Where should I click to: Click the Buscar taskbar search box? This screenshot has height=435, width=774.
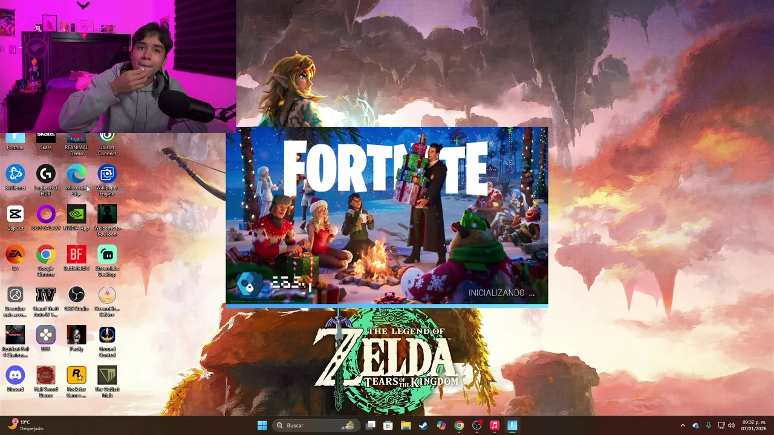pyautogui.click(x=316, y=425)
